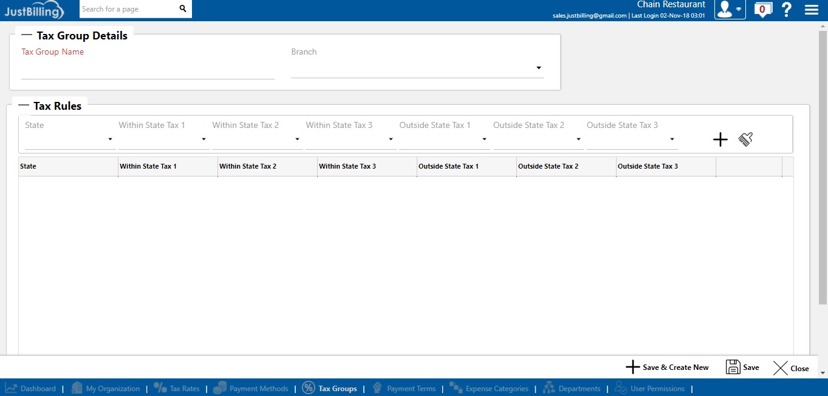Go to Payment Terms in the bottom bar
Viewport: 828px width, 396px height.
point(411,389)
